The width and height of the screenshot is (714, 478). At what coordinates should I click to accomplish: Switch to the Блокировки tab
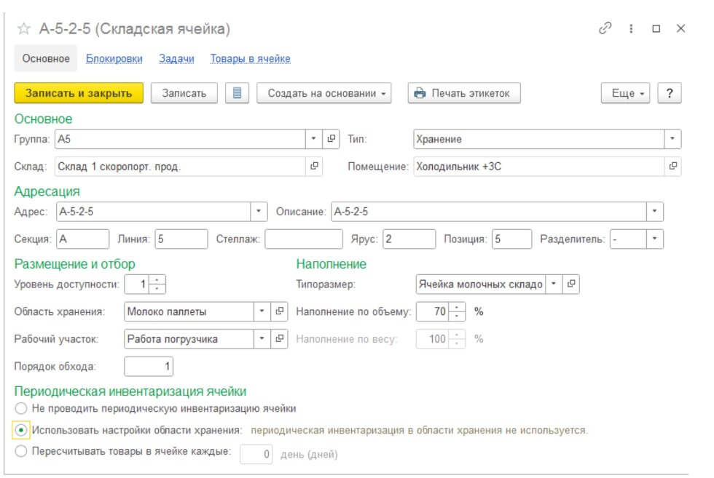(114, 59)
